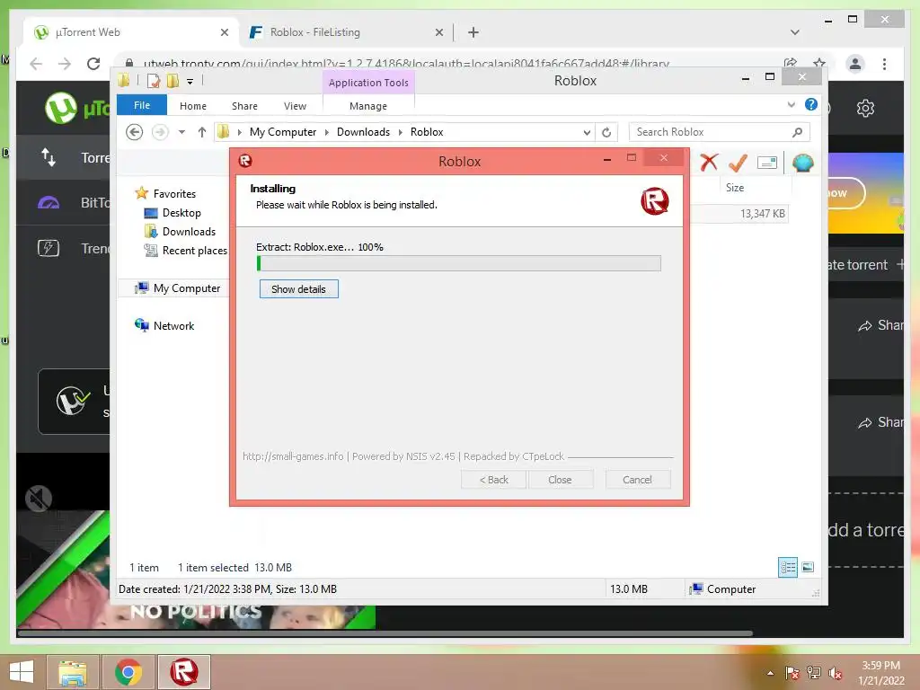The width and height of the screenshot is (920, 690).
Task: Open Chrome profile avatar
Action: (855, 64)
